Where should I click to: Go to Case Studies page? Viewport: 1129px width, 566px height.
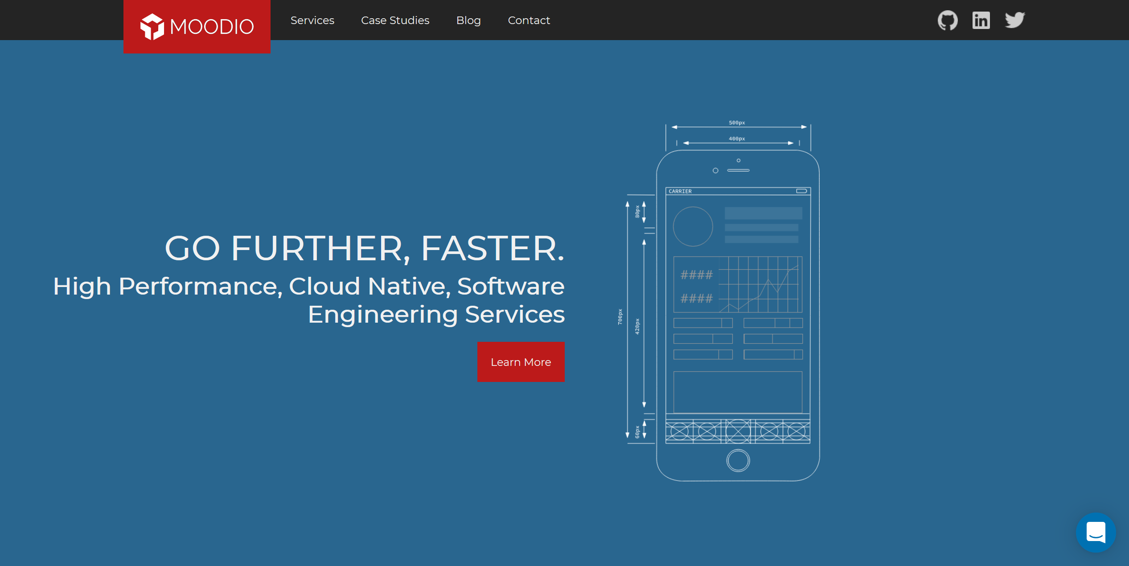click(x=395, y=21)
